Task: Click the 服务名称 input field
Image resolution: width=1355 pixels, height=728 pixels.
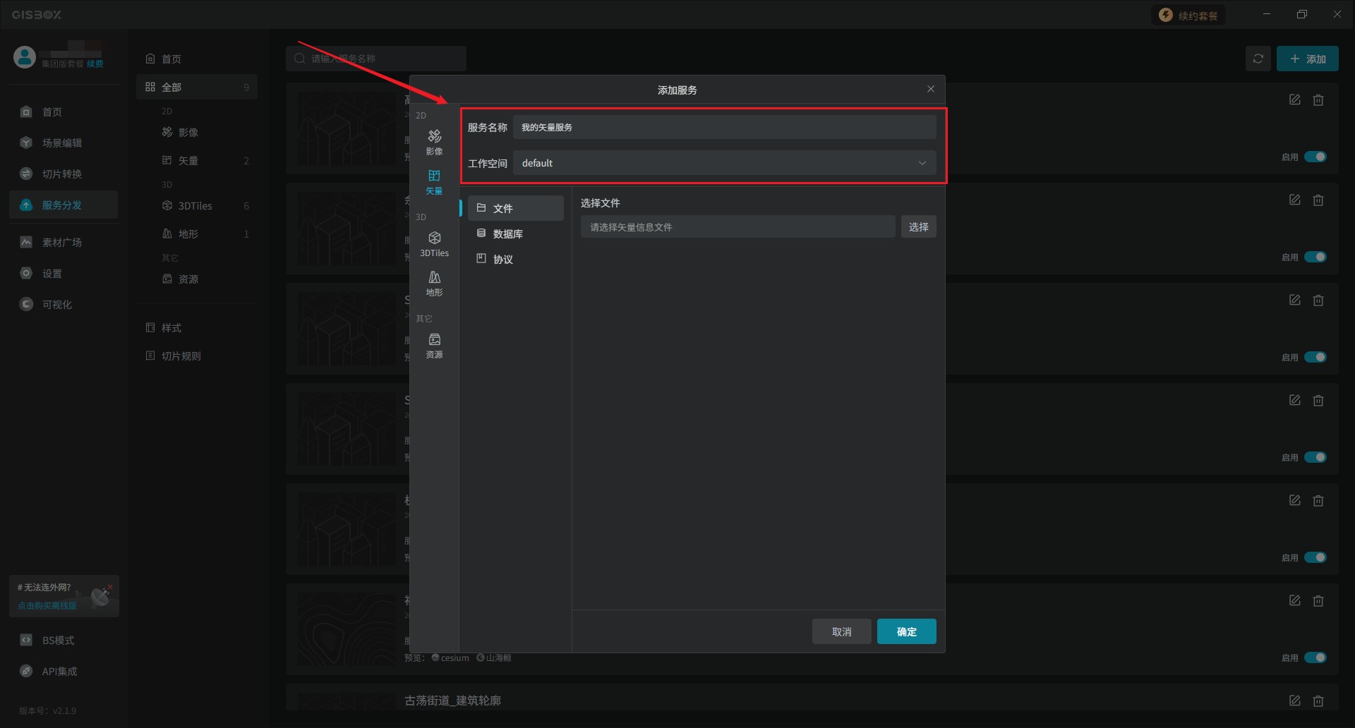Action: click(724, 128)
